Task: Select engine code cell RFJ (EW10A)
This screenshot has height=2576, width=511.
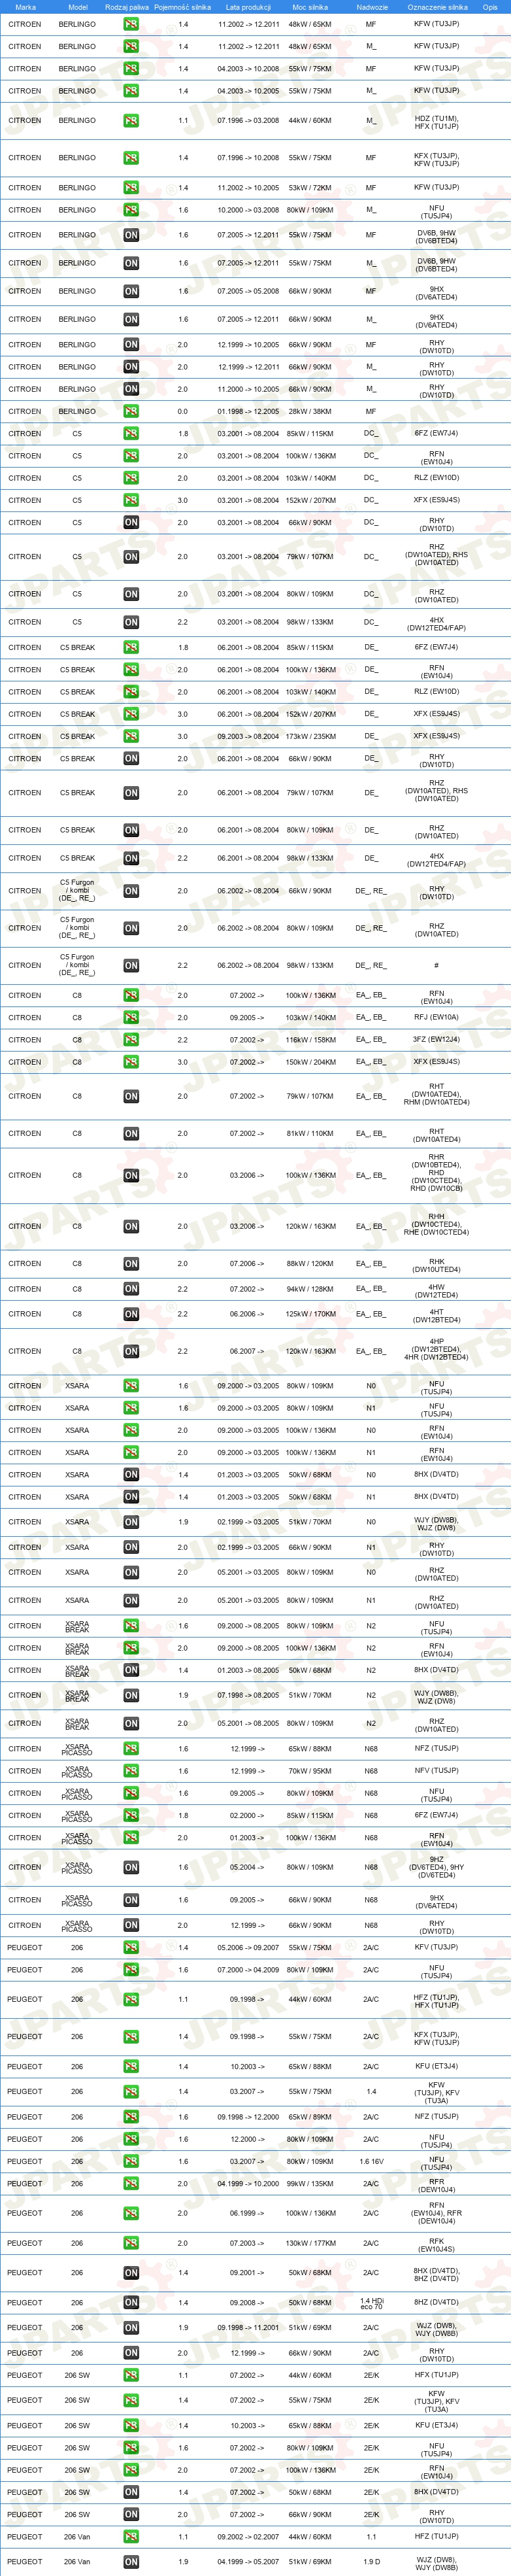Action: (x=437, y=1017)
